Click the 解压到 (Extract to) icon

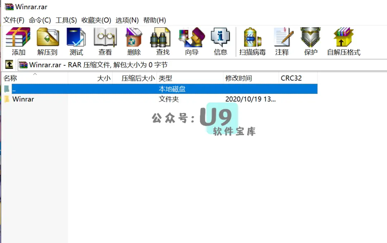click(x=48, y=37)
